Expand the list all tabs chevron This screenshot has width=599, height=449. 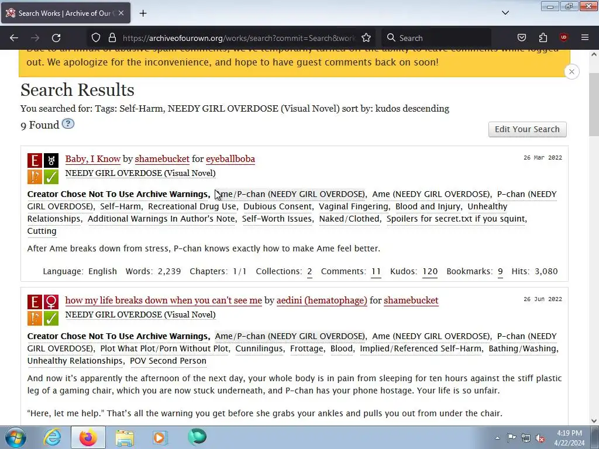[x=505, y=13]
